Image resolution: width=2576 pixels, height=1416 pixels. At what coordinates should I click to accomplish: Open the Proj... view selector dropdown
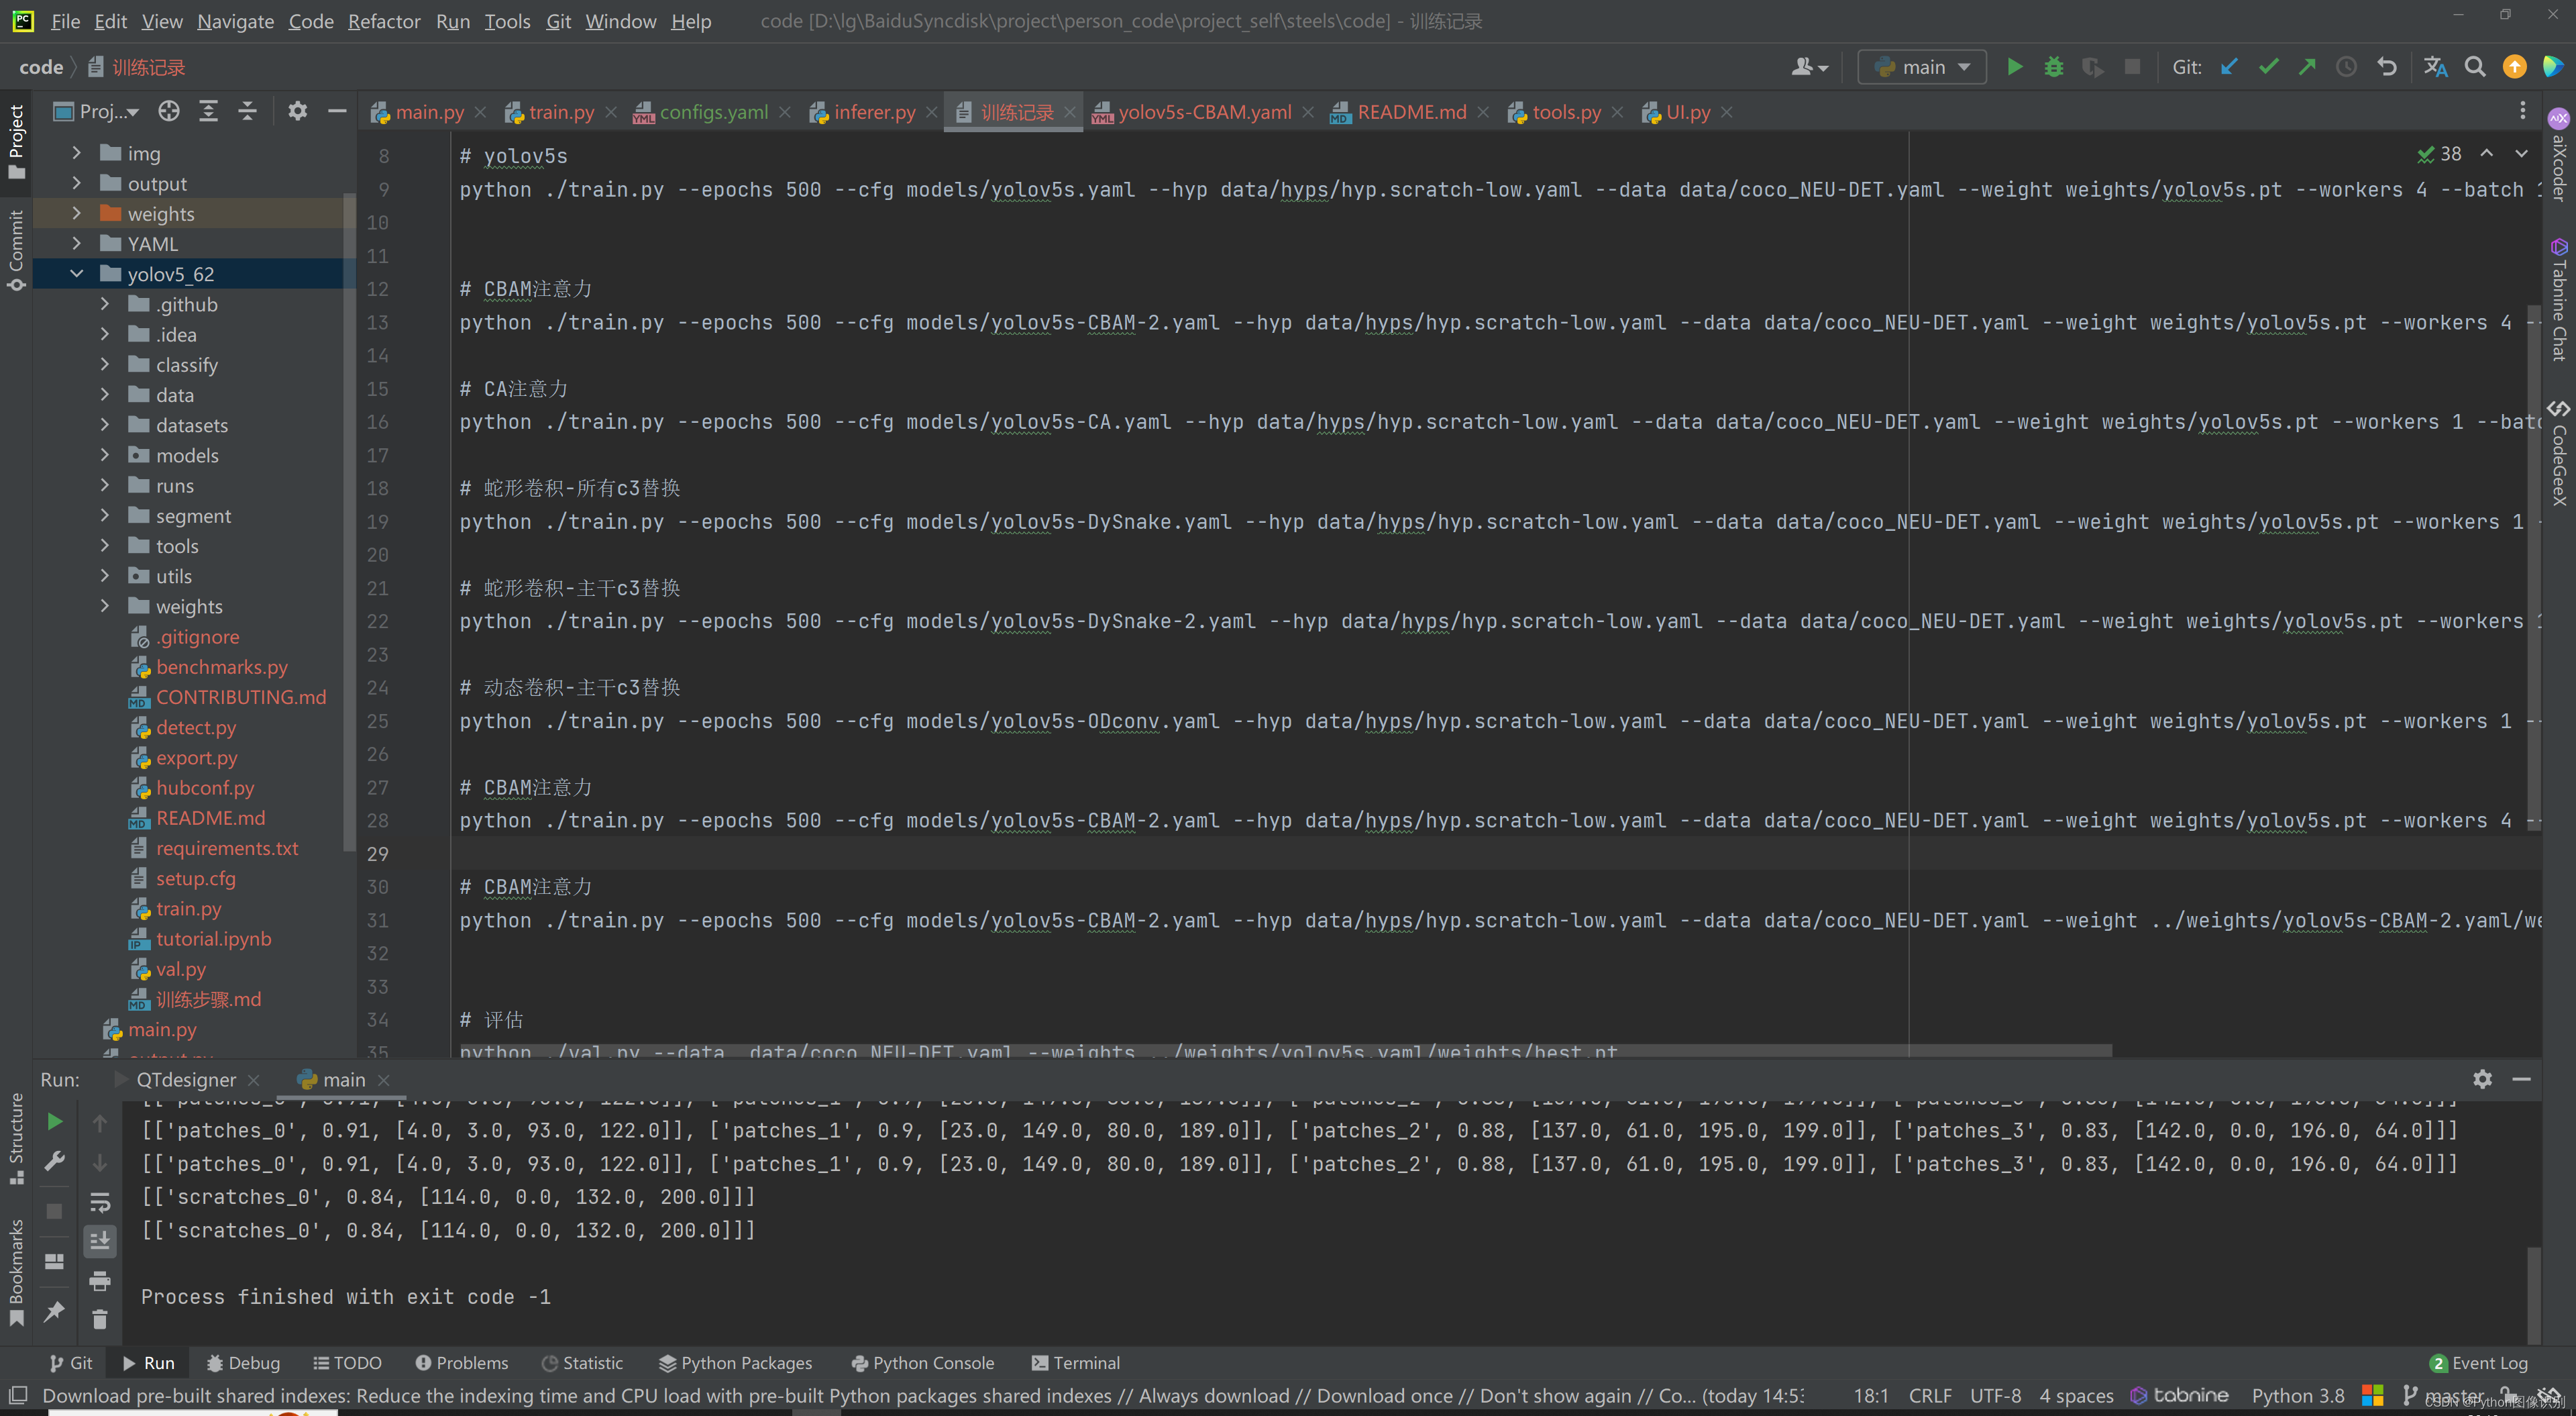pos(96,111)
